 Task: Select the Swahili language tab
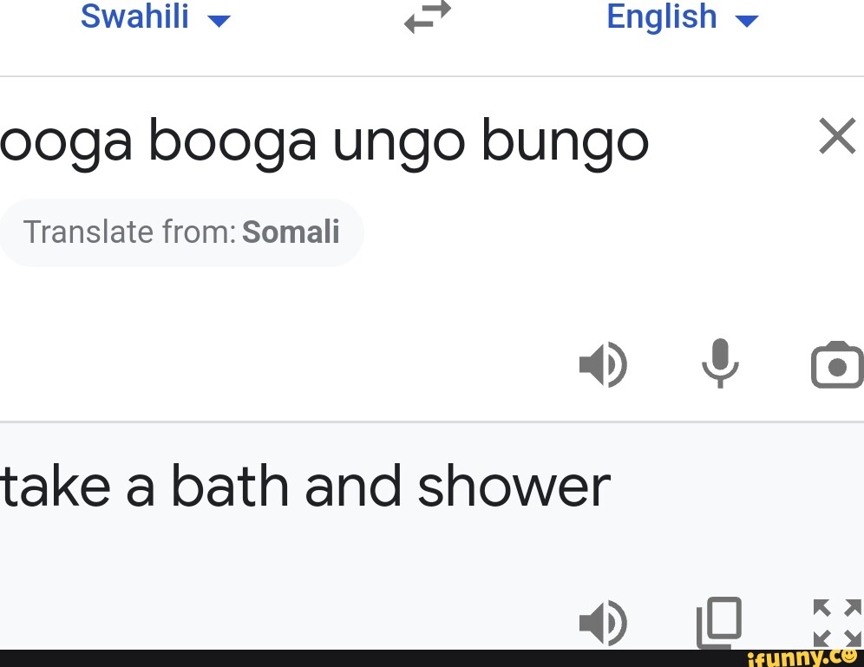[135, 16]
